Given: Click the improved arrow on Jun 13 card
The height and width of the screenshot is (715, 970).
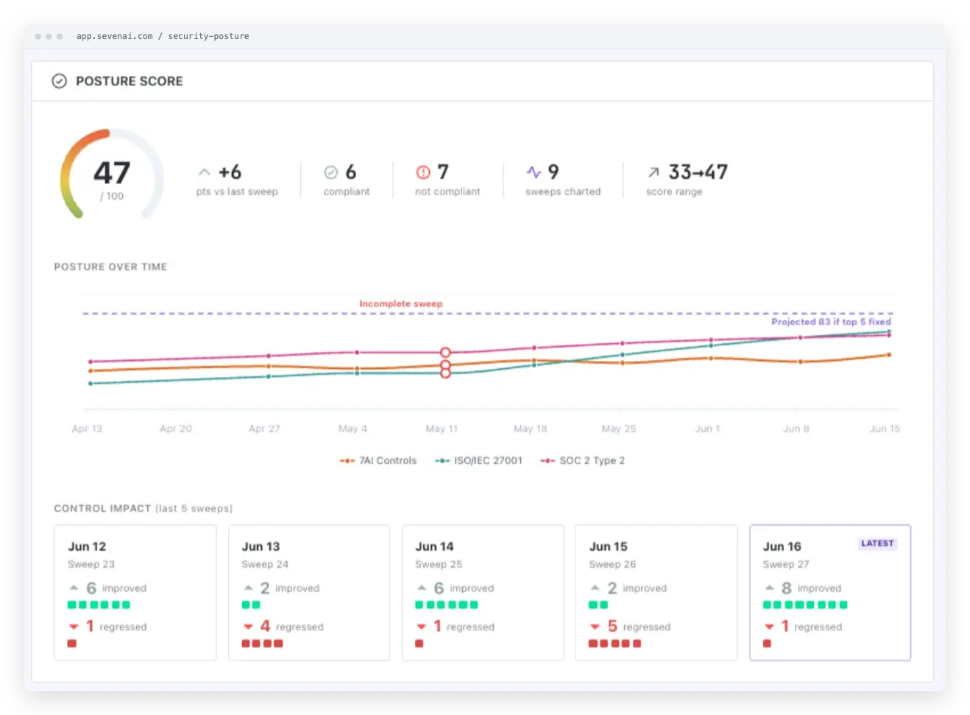Looking at the screenshot, I should (x=248, y=588).
